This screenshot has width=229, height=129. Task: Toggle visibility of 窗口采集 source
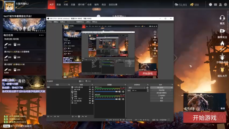click(x=90, y=89)
